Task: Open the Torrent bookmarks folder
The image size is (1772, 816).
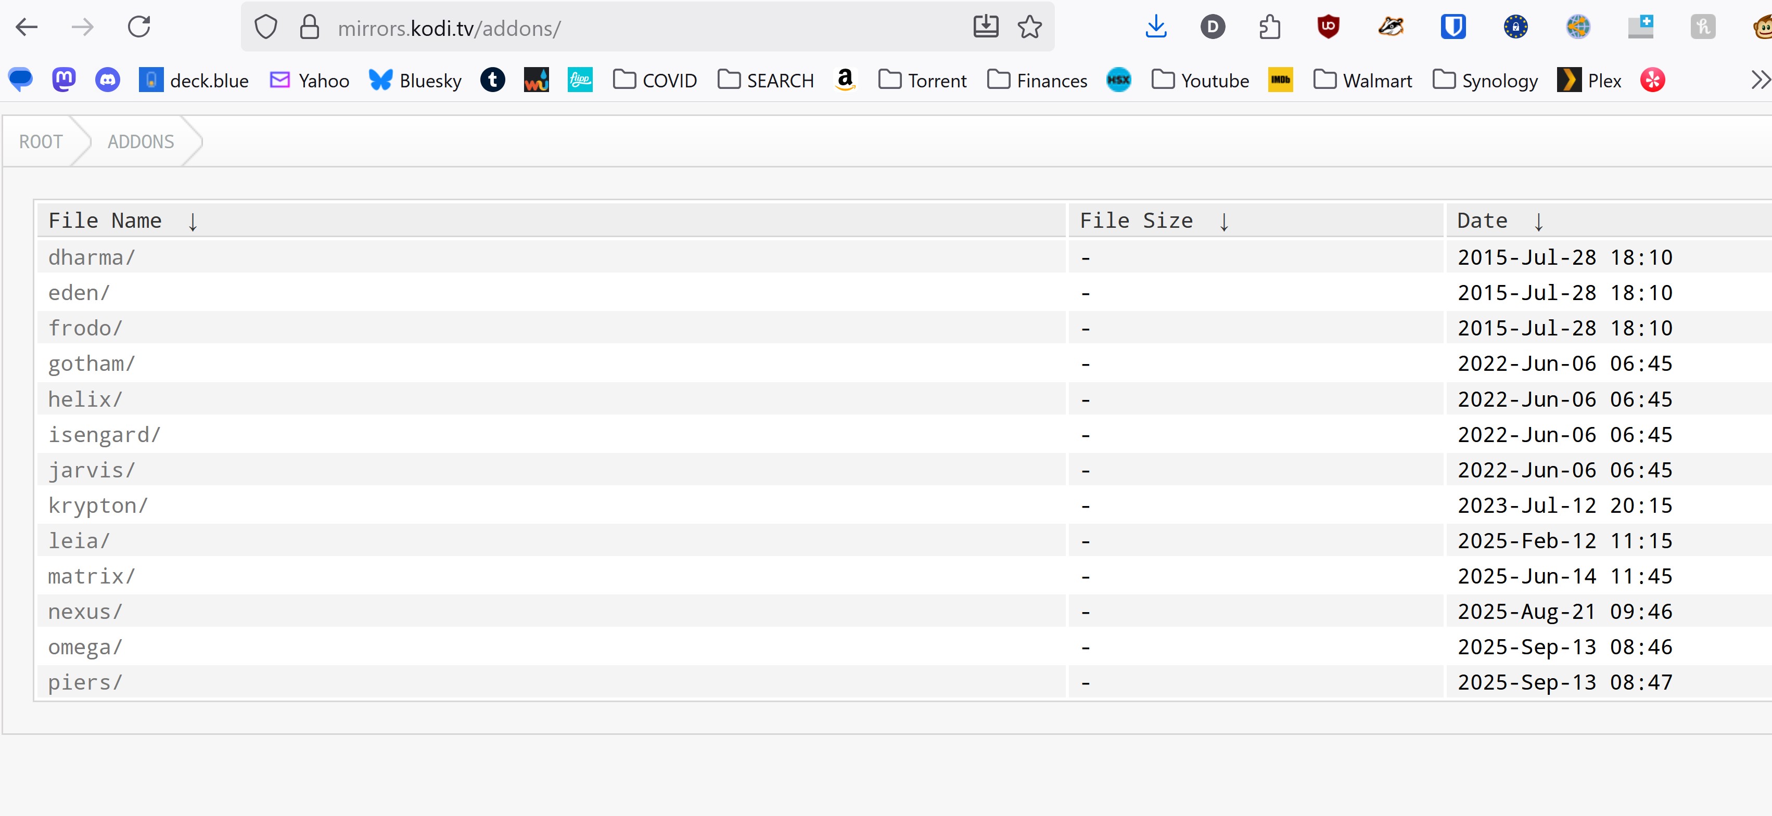Action: coord(923,81)
